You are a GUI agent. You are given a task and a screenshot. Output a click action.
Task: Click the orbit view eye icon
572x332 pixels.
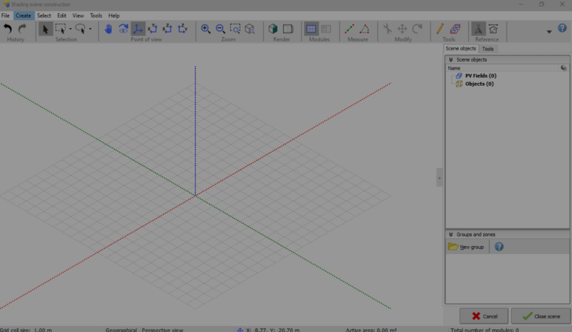click(x=124, y=29)
